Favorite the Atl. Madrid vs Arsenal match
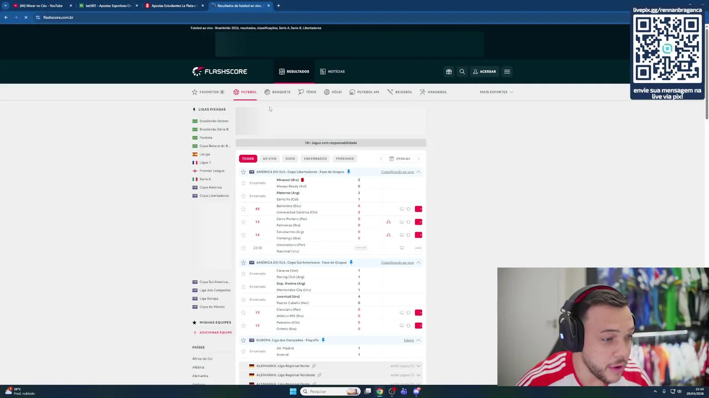Viewport: 709px width, 398px height. click(243, 351)
